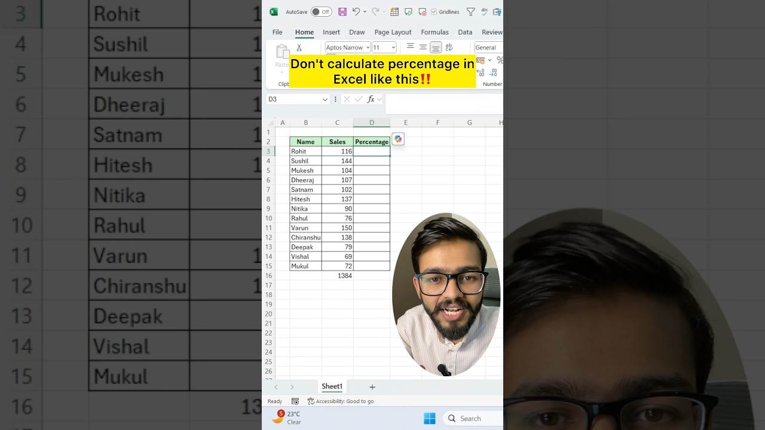Image resolution: width=765 pixels, height=430 pixels.
Task: Open Accessibility: Good to go checker
Action: click(341, 401)
